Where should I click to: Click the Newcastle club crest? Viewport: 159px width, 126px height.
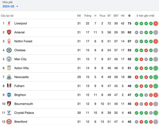(x=9, y=77)
